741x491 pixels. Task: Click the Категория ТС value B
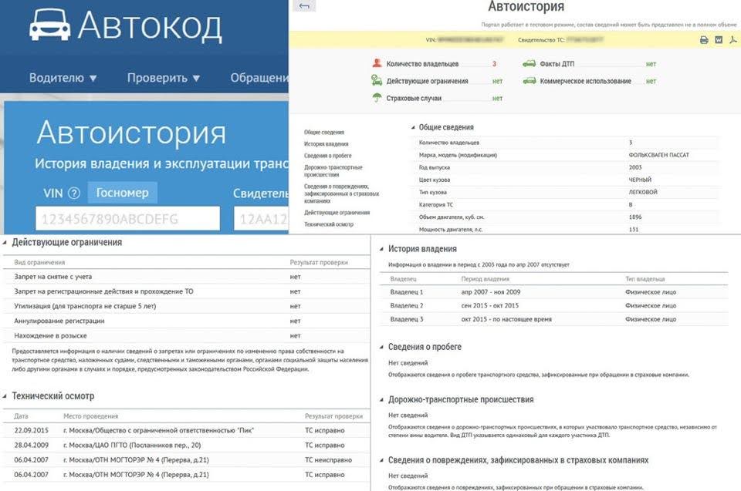pyautogui.click(x=631, y=205)
